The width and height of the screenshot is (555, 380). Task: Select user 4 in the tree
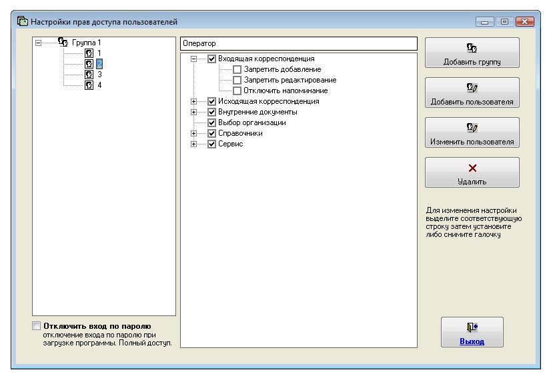[x=99, y=85]
